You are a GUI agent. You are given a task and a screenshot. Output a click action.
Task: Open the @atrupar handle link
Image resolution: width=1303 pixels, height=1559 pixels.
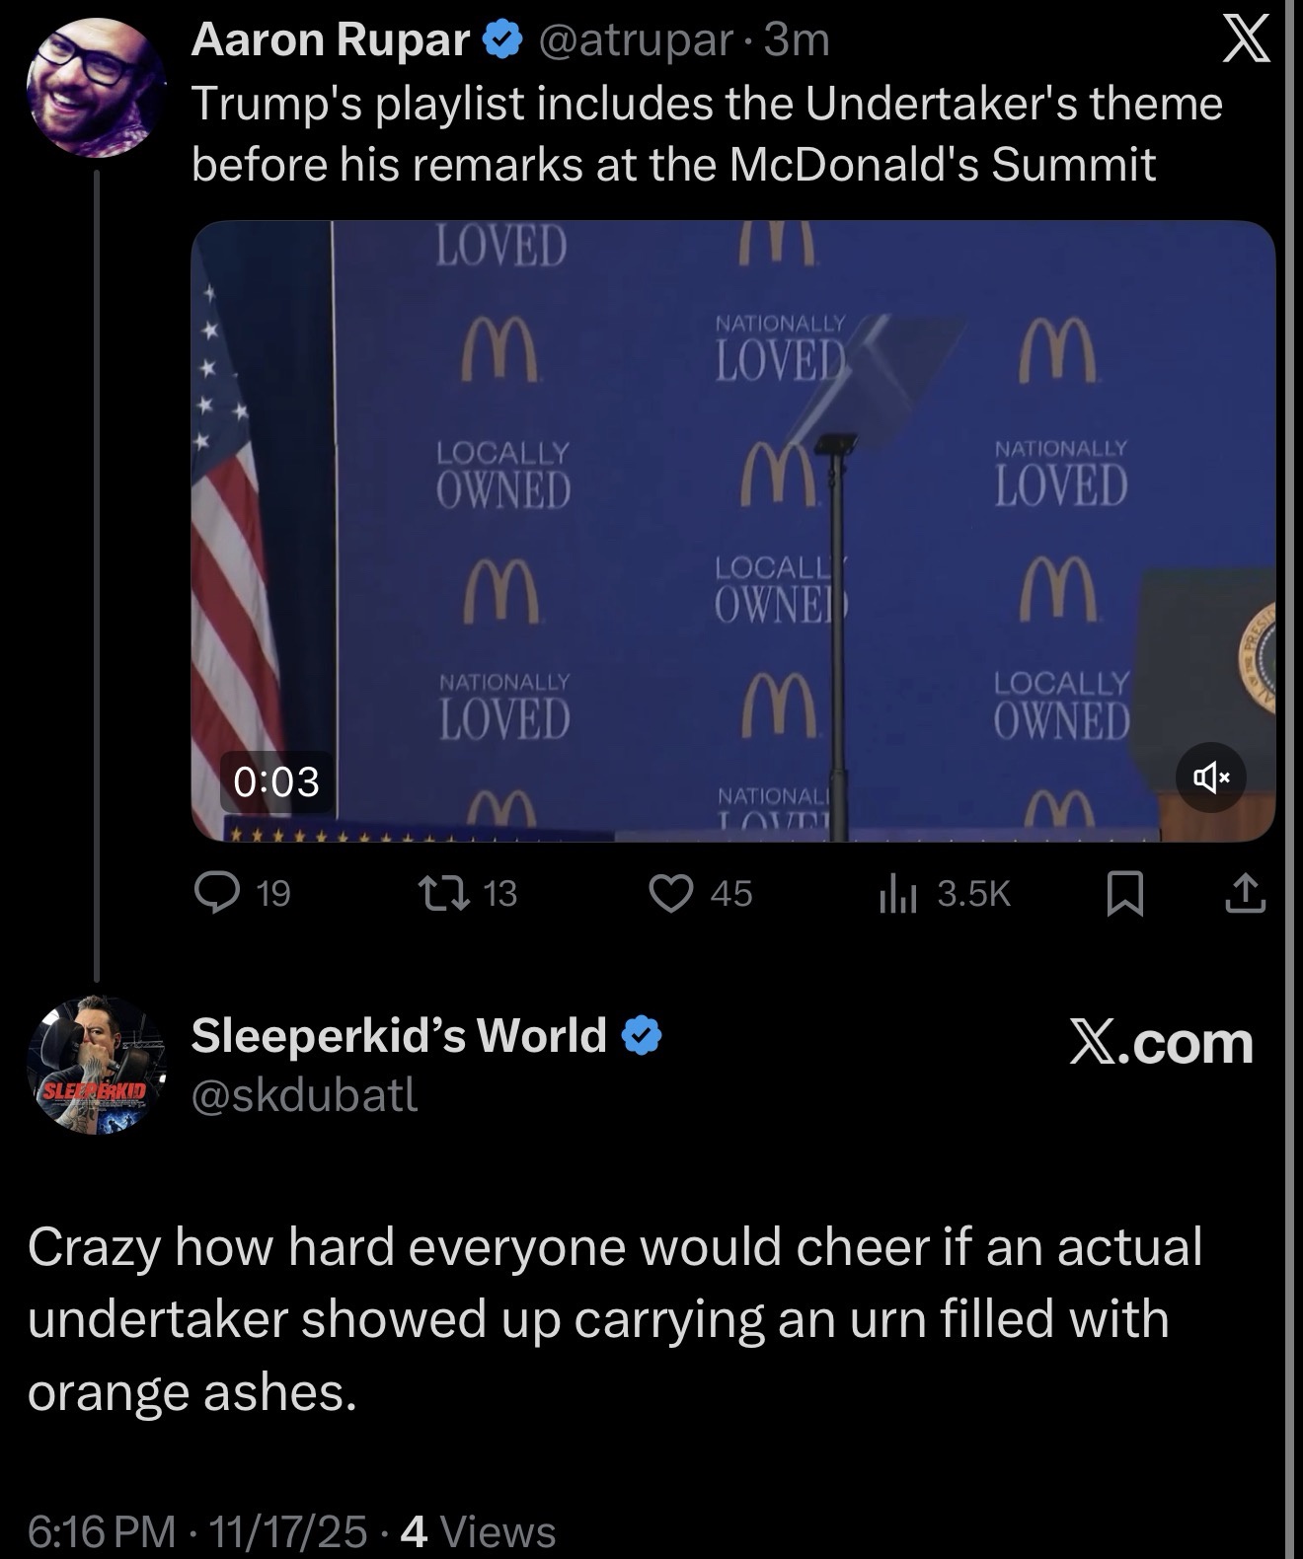pyautogui.click(x=634, y=40)
